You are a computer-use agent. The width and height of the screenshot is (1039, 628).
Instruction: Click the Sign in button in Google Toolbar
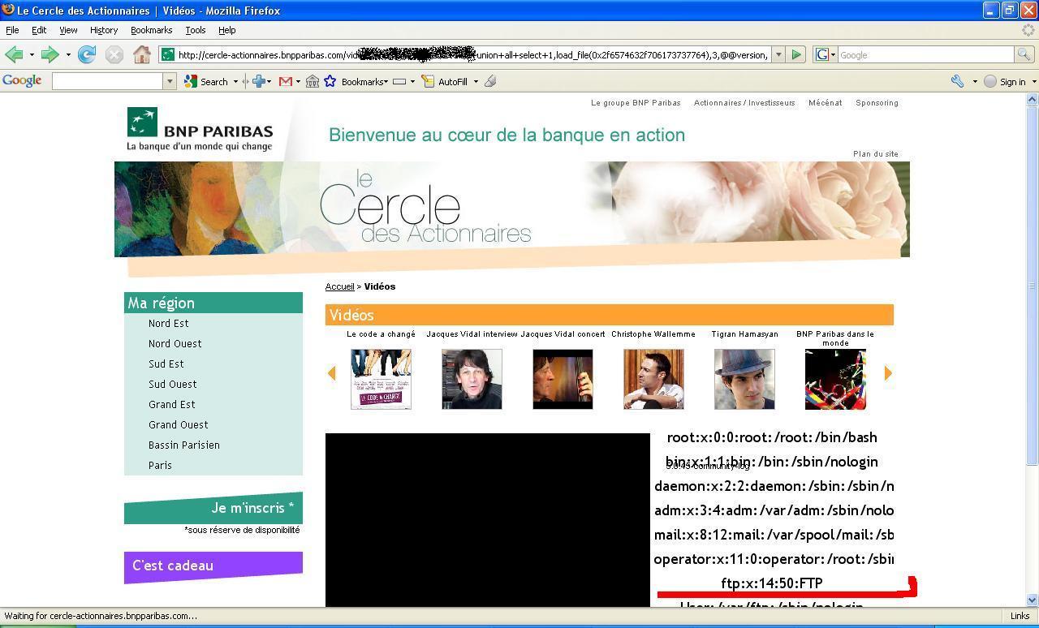point(1005,81)
